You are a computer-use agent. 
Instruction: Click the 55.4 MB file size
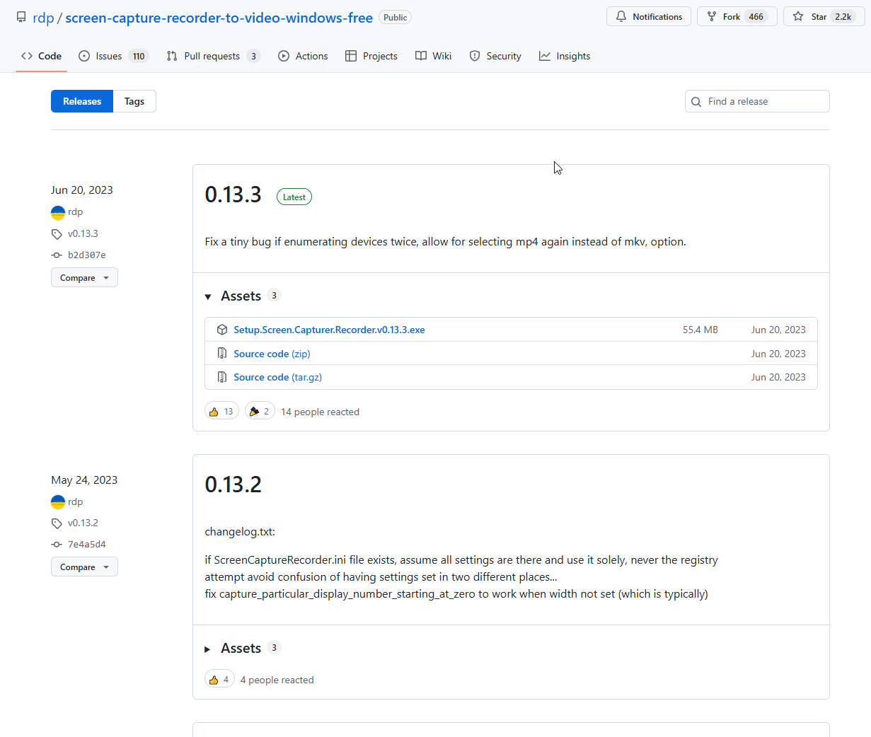pos(700,330)
